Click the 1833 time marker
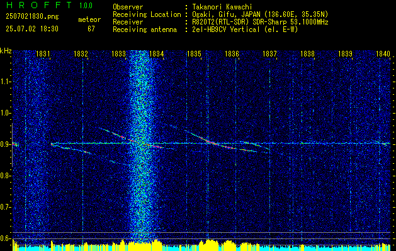 118,53
